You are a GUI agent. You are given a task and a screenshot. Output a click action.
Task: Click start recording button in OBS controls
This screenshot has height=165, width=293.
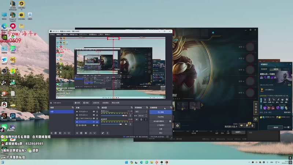(160, 117)
